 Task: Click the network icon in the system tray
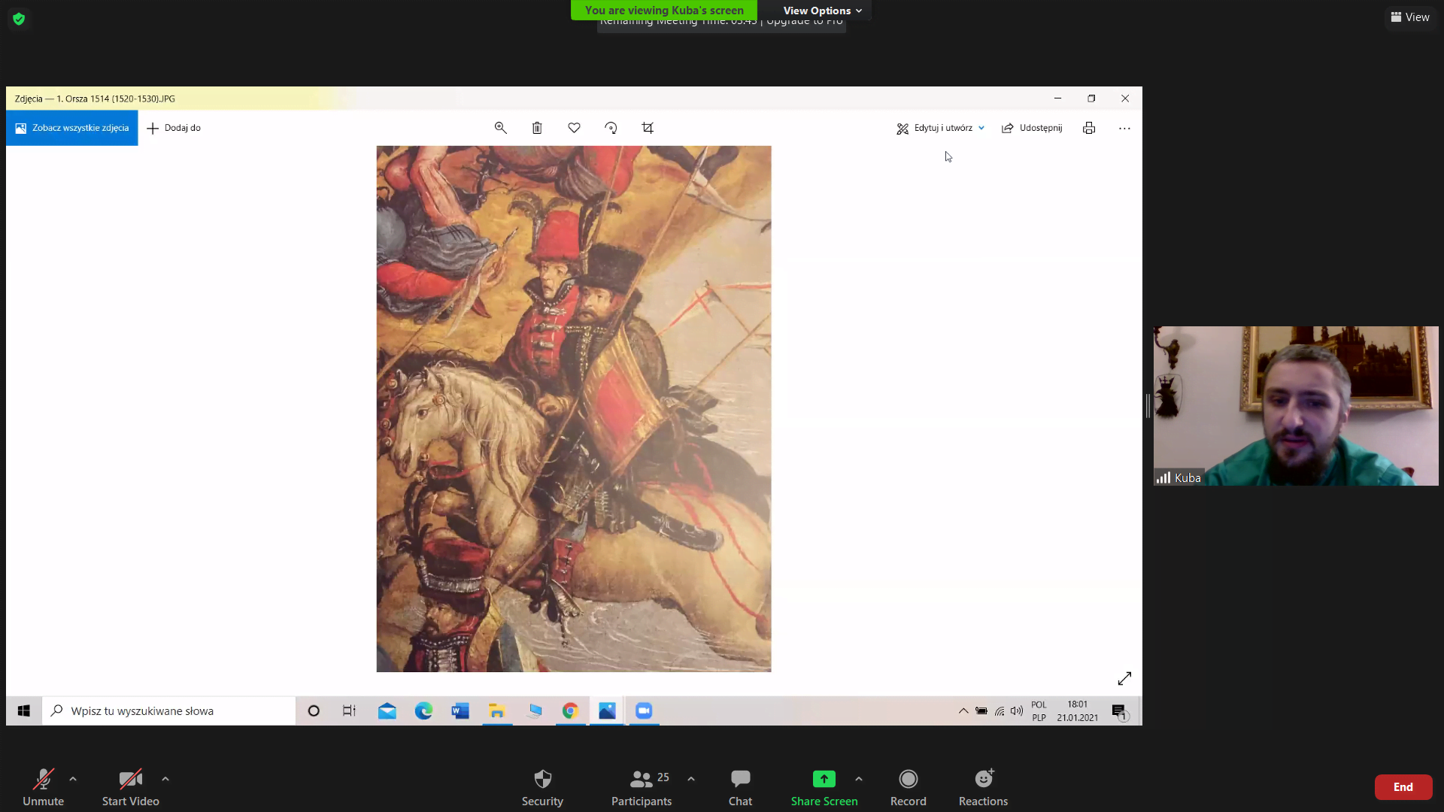pyautogui.click(x=1000, y=710)
